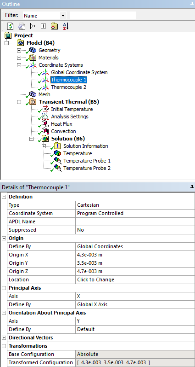This screenshot has height=367, width=195.
Task: Click the alphabetical A-Z sort icon
Action: point(66,26)
